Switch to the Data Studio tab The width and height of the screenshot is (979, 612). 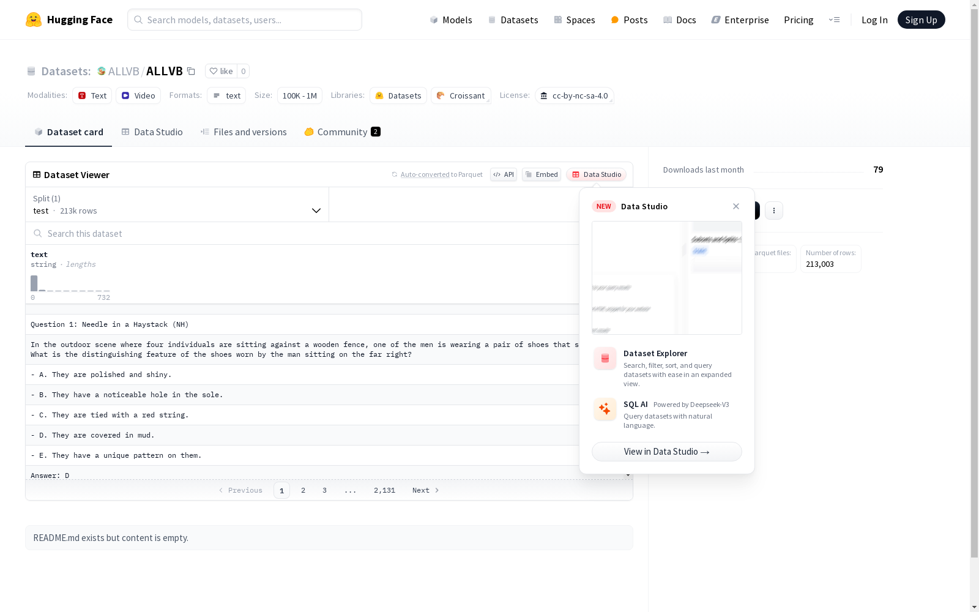point(152,132)
